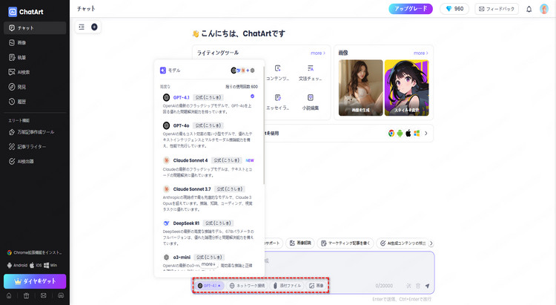Select the Claude Sonnet 4 model

(x=208, y=167)
